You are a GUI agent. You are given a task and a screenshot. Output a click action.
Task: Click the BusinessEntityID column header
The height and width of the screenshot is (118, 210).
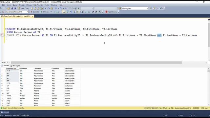pyautogui.click(x=12, y=69)
